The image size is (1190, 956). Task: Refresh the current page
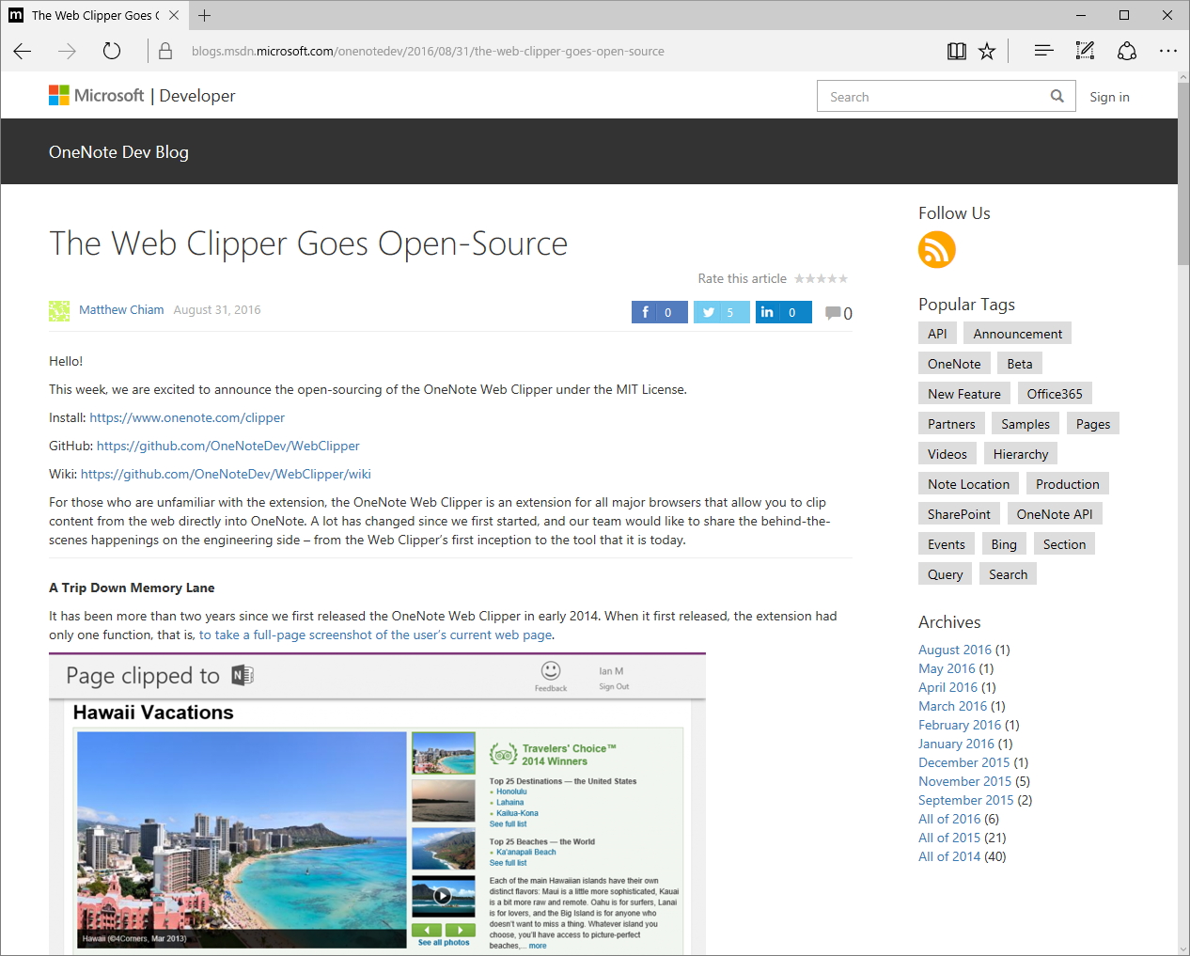click(111, 52)
